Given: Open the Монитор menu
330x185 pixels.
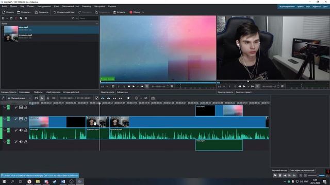Looking at the screenshot, I should pyautogui.click(x=87, y=6).
